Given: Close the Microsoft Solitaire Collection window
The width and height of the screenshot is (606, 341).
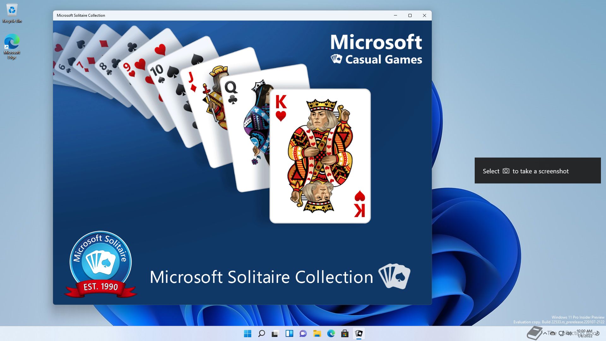Looking at the screenshot, I should pos(425,15).
